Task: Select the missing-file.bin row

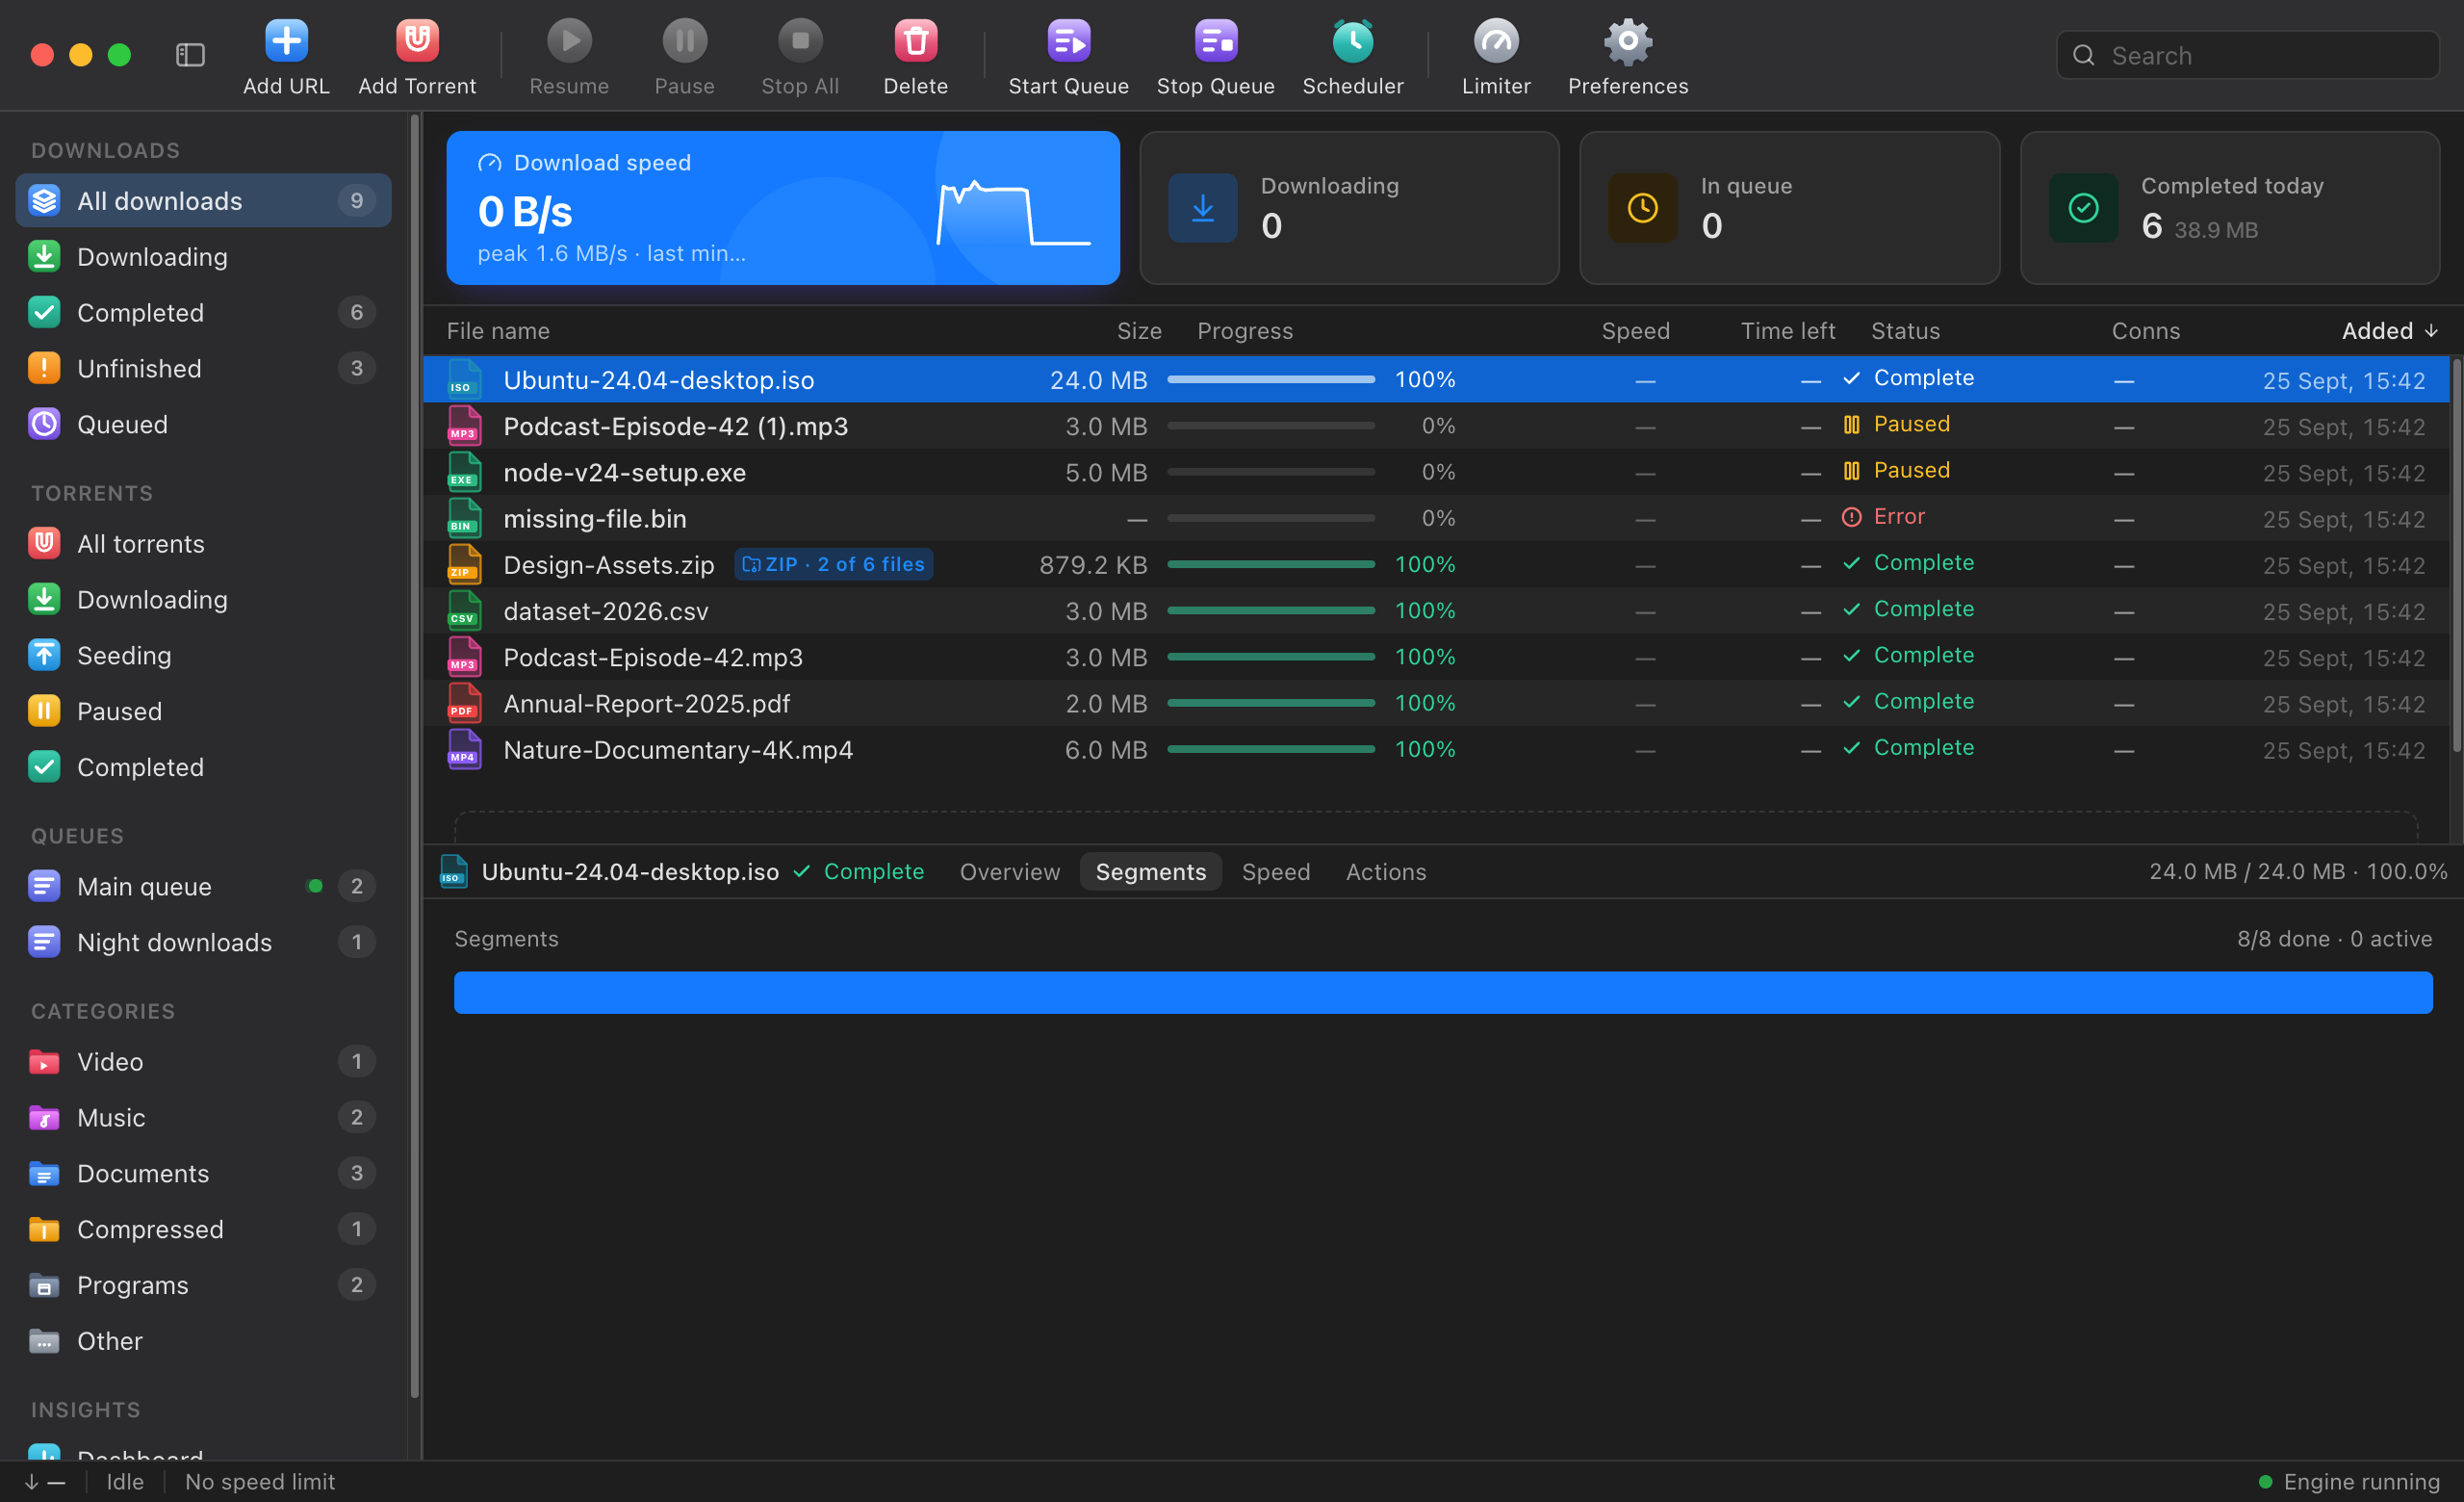Action: 1436,518
